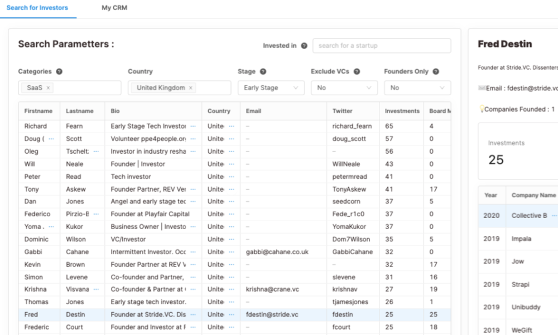
Task: Click Kevin Brown's first name cell
Action: tap(32, 265)
